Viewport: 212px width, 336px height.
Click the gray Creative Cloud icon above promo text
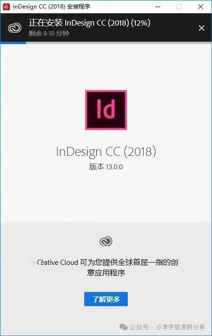pos(106,241)
